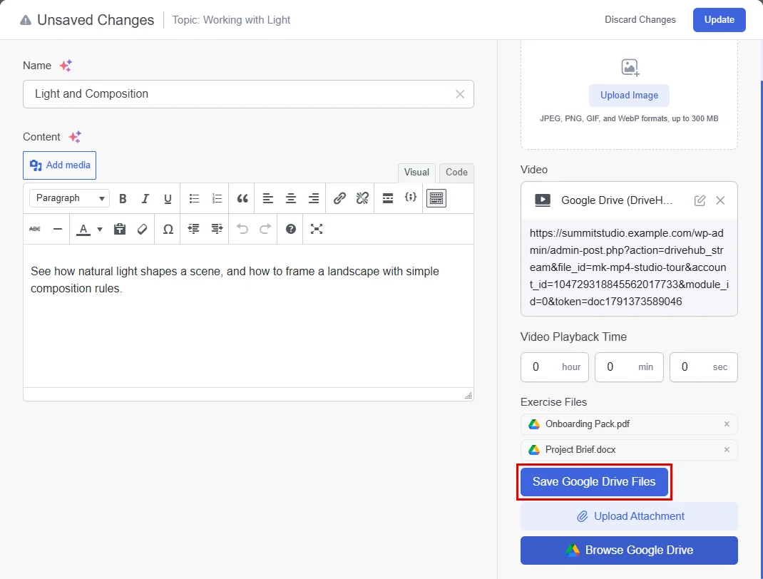Apply strikethrough formatting
763x579 pixels.
pos(35,229)
